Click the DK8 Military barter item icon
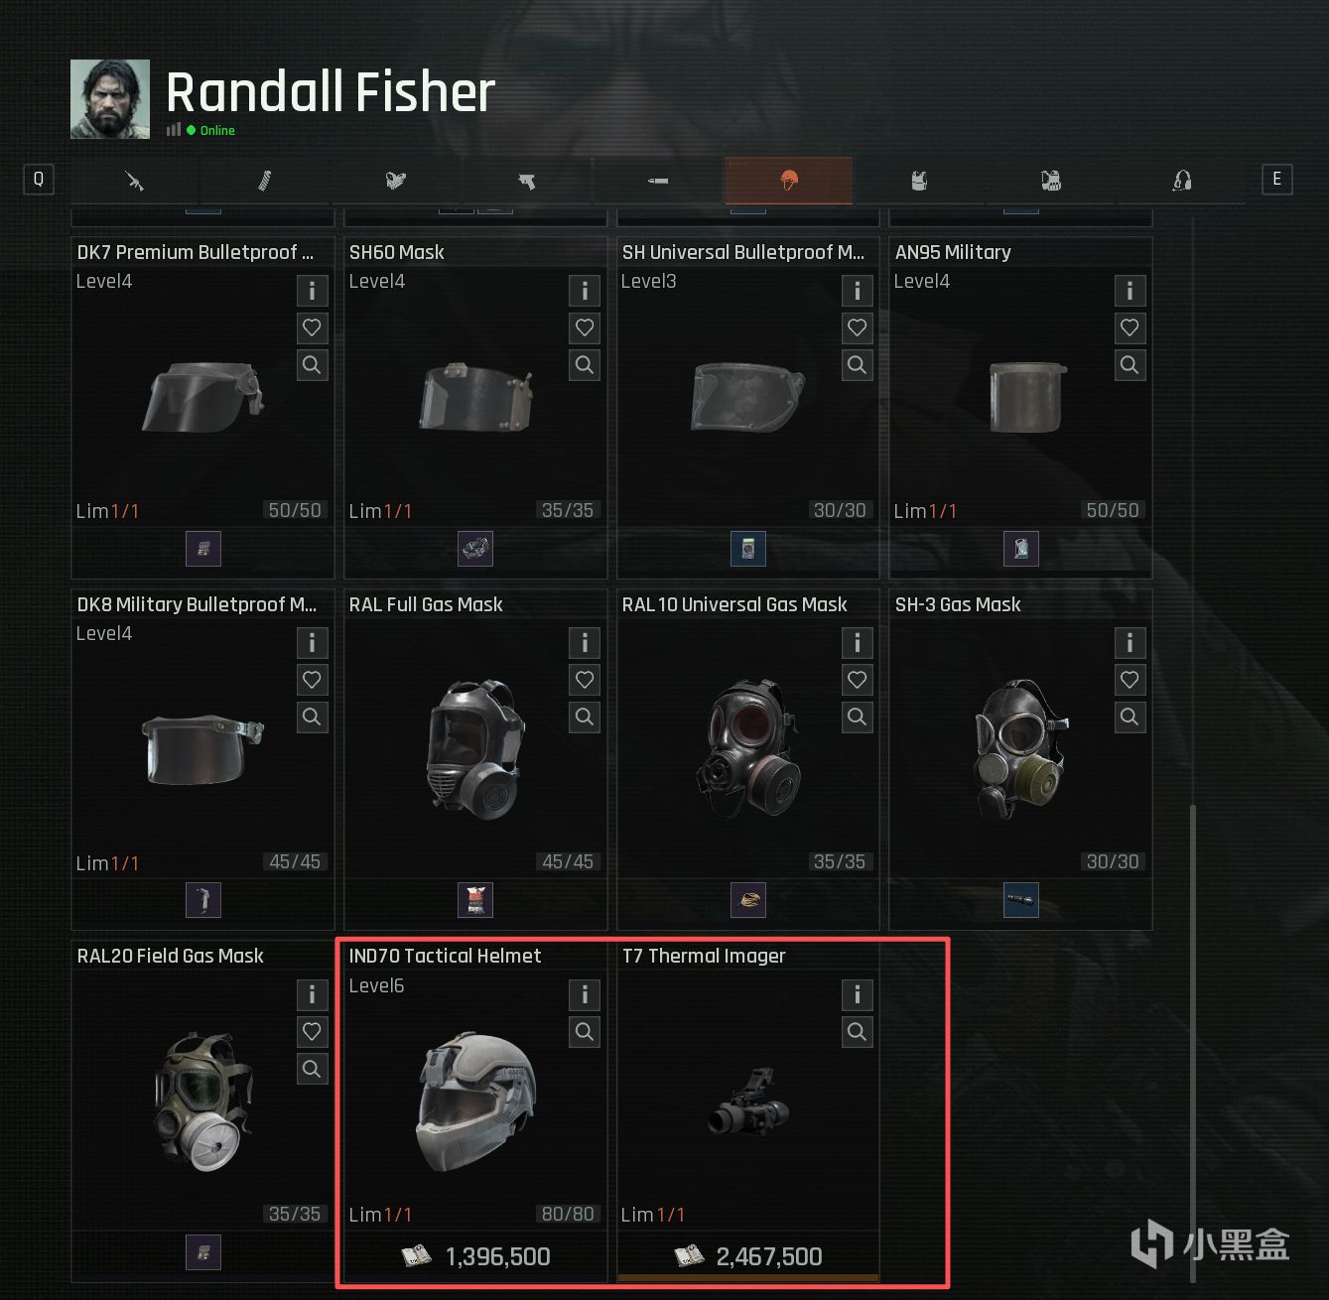 click(x=203, y=900)
